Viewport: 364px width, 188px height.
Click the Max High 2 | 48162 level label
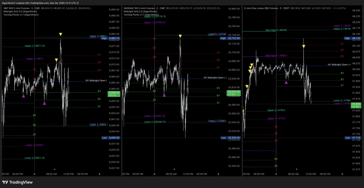(276, 30)
